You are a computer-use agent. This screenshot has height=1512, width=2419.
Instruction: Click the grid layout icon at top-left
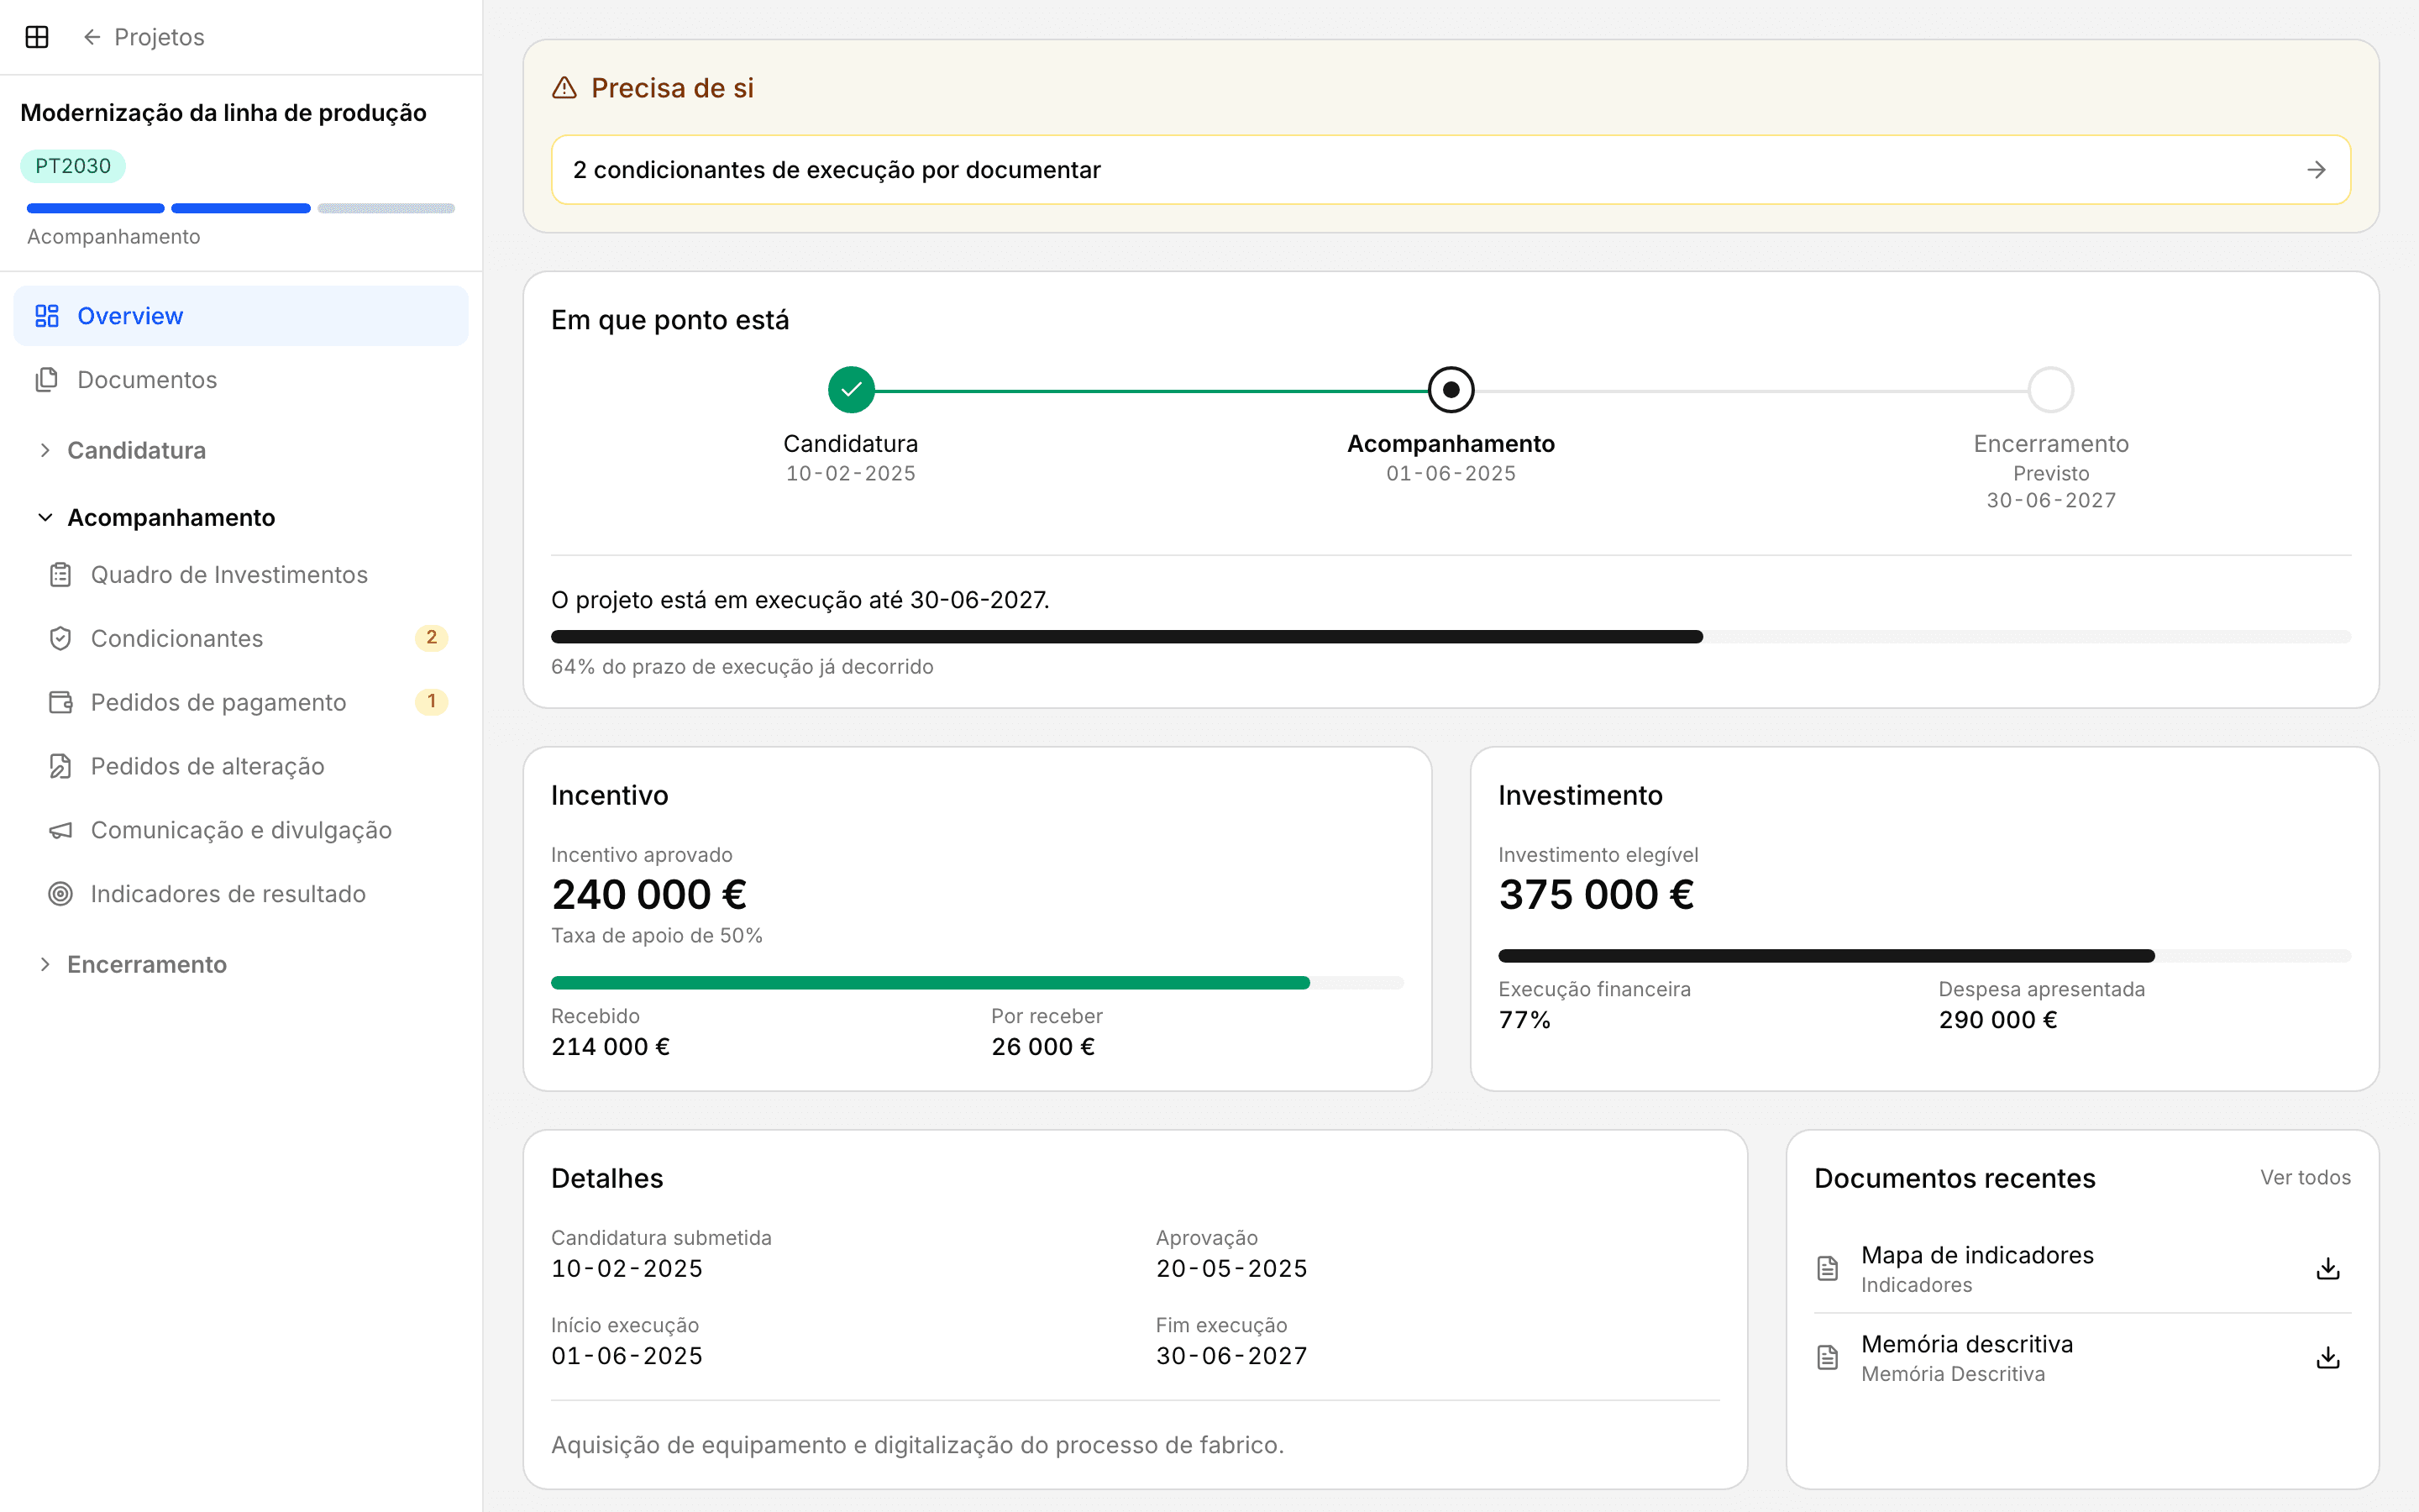pos(37,37)
